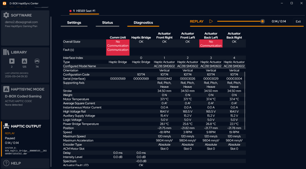The height and width of the screenshot is (169, 306).
Task: Click the Spectrum -0.0 dB value
Action: 141,161
